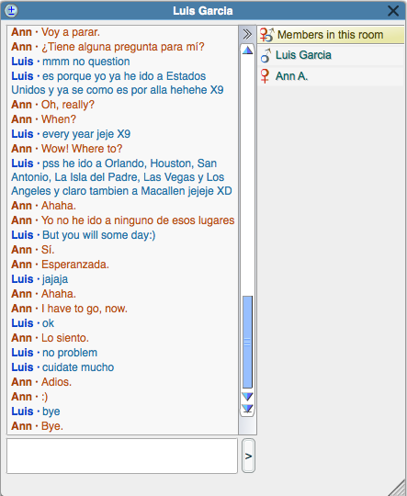The width and height of the screenshot is (407, 496).
Task: Click the blue scrollbar thumb
Action: (247, 342)
